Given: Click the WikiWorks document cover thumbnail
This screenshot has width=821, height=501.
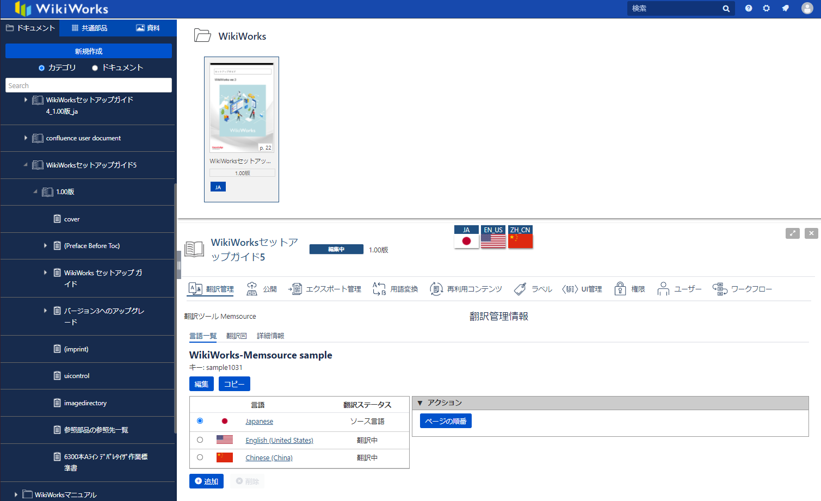Looking at the screenshot, I should (x=242, y=108).
